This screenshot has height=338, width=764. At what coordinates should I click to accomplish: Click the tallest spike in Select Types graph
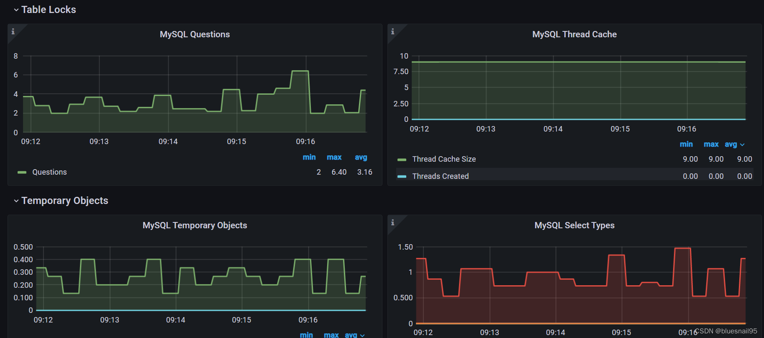tap(682, 249)
